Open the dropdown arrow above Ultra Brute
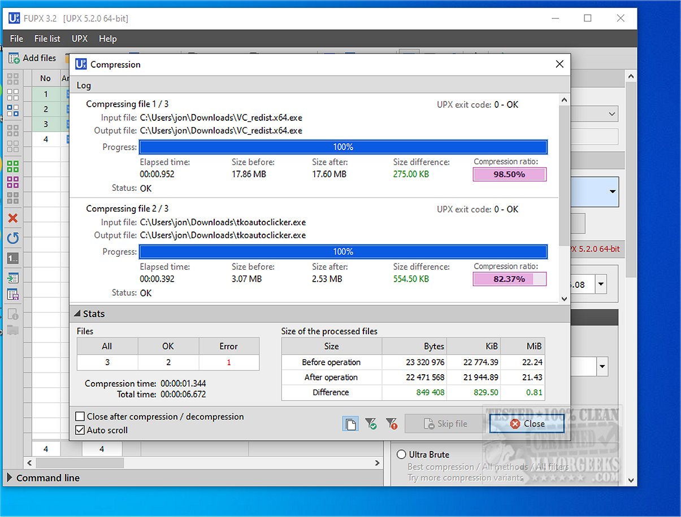This screenshot has height=517, width=681. (602, 367)
